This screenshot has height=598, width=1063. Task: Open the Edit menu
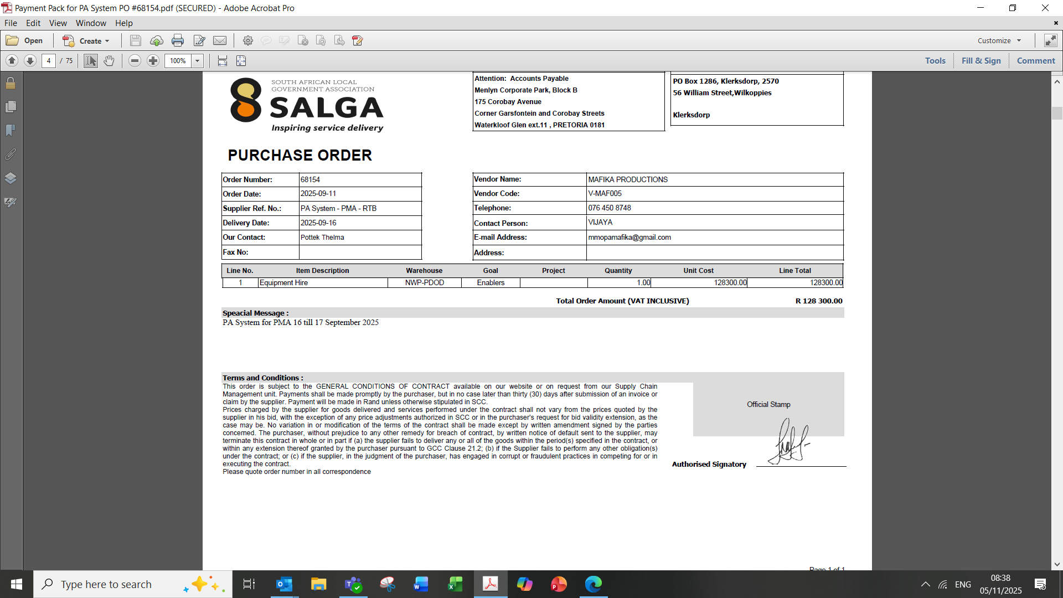pos(33,23)
